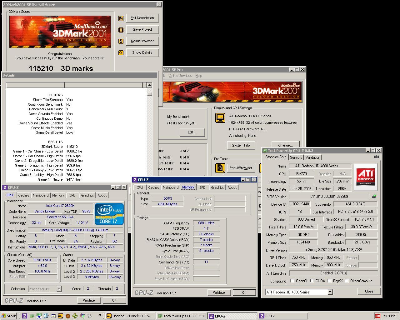Image resolution: width=400 pixels, height=320 pixels.
Task: Click the colorful kite quick launch icon
Action: 82,316
